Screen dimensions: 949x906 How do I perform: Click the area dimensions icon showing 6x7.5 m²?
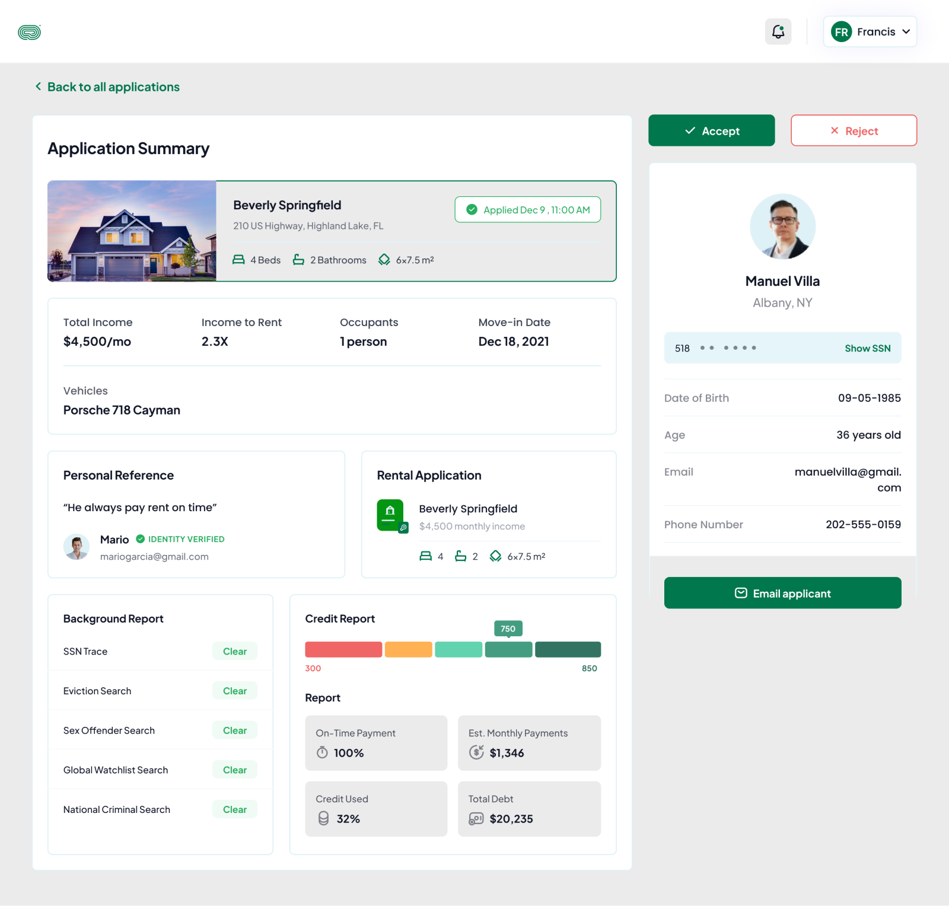point(384,260)
